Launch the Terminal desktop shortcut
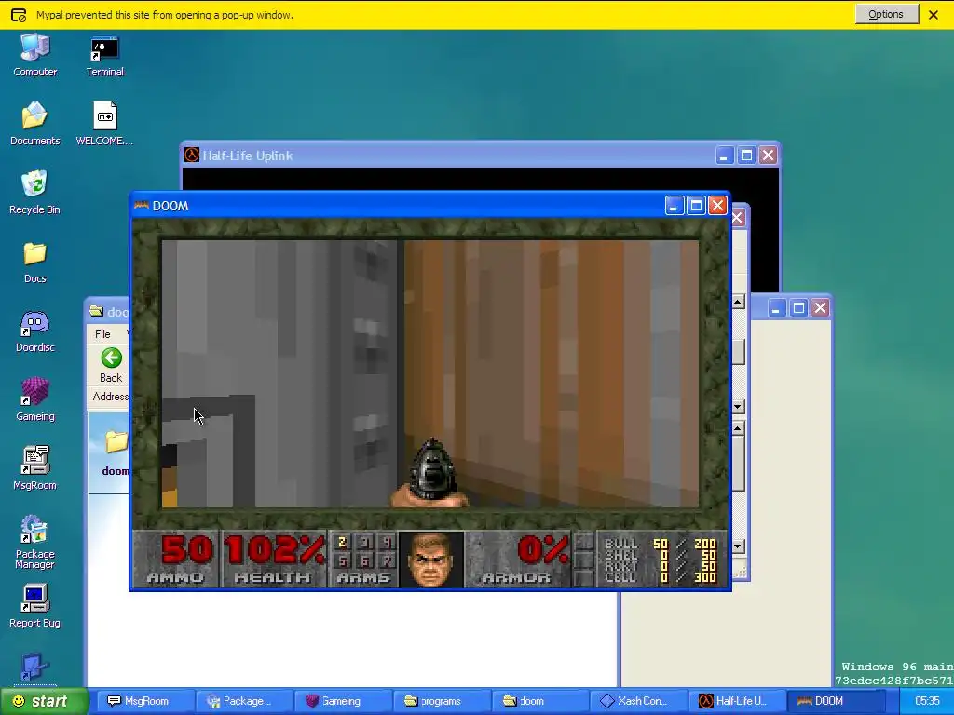The height and width of the screenshot is (715, 954). coord(104,55)
